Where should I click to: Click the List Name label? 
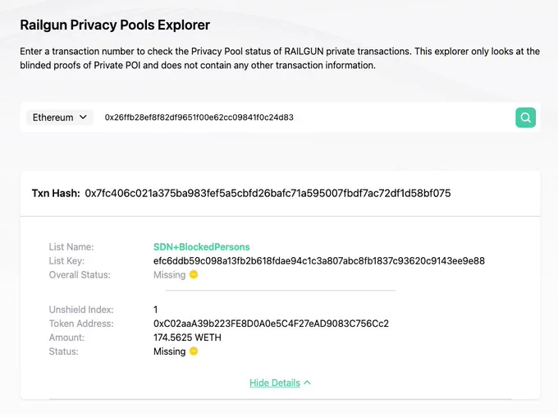pos(71,246)
